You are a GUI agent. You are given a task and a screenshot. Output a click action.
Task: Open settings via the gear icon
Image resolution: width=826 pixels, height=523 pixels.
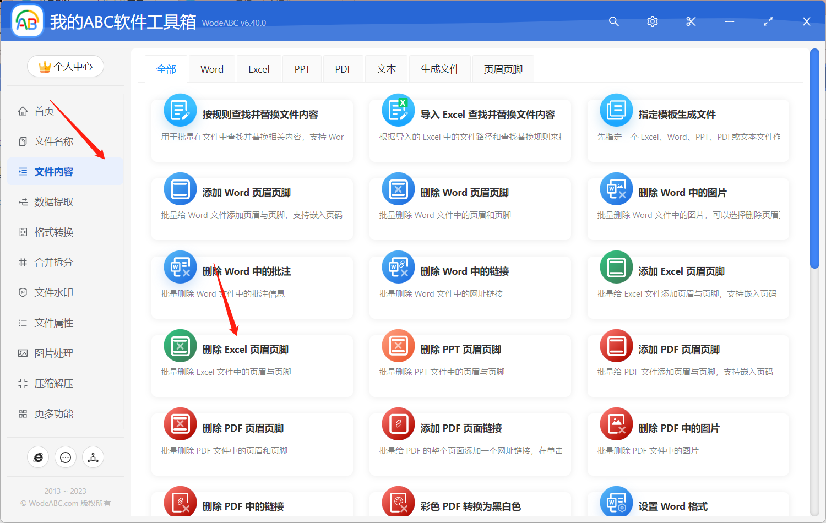(652, 21)
